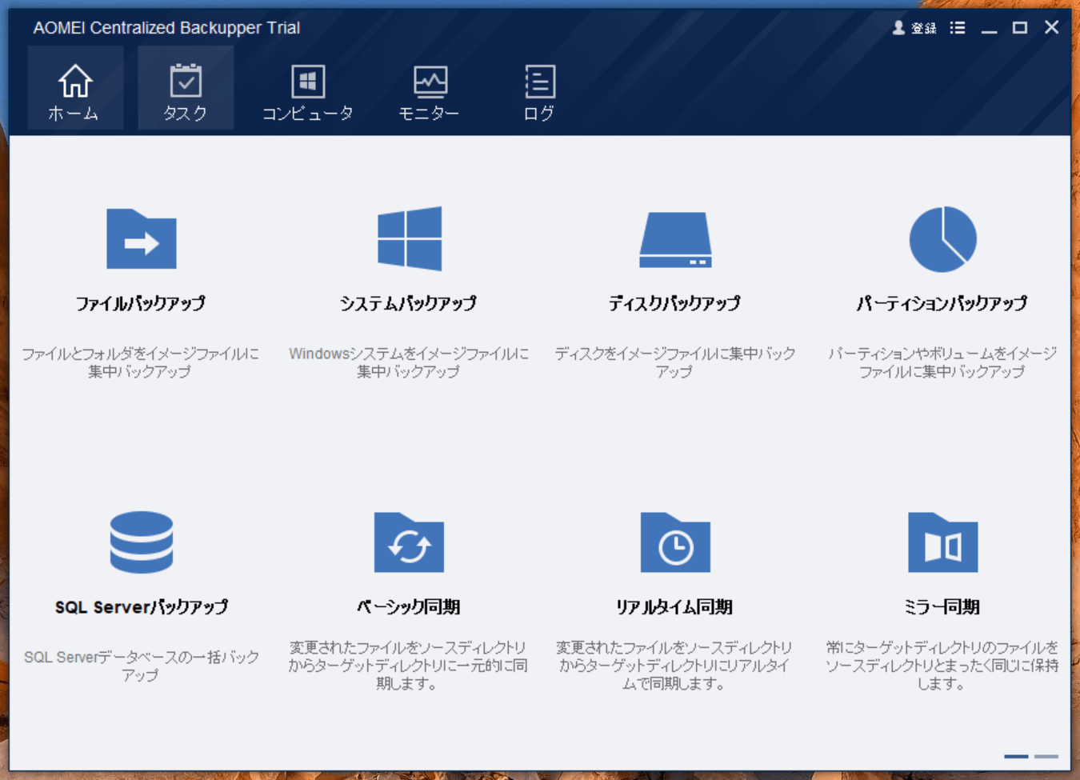Open the Real-Time Sync clock folder icon
Viewport: 1080px width, 780px height.
pos(675,542)
